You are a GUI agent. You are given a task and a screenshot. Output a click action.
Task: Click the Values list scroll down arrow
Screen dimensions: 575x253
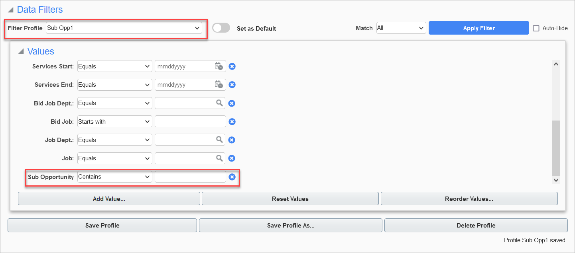pyautogui.click(x=556, y=180)
